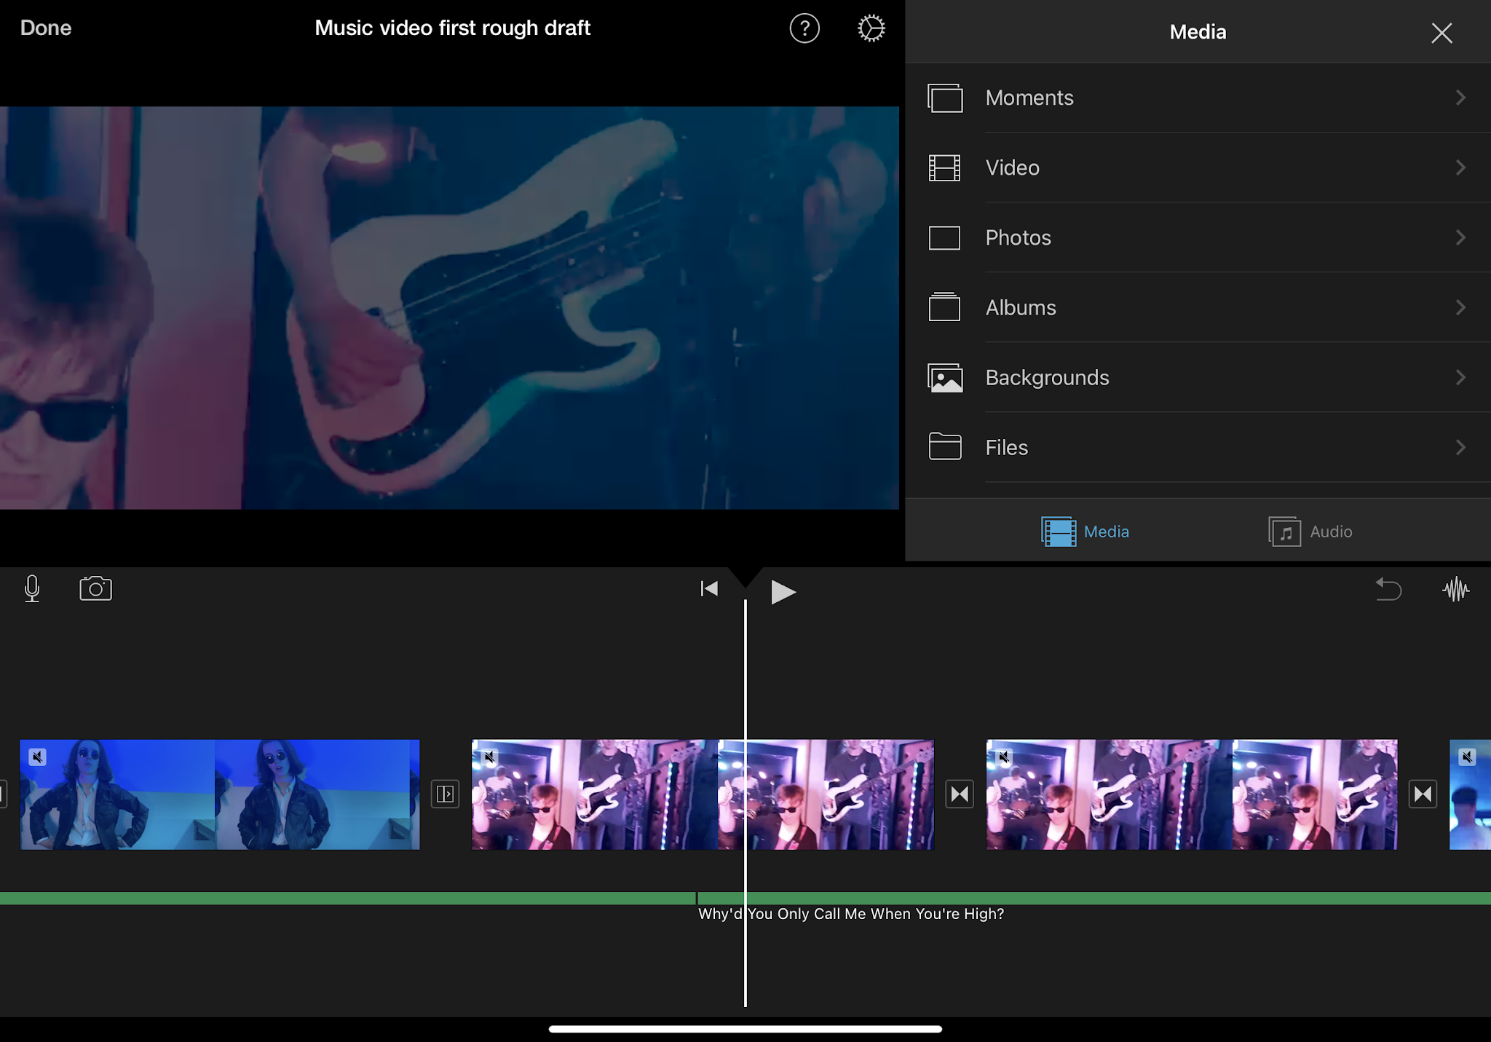Expand the Moments row chevron
The width and height of the screenshot is (1491, 1042).
point(1460,98)
